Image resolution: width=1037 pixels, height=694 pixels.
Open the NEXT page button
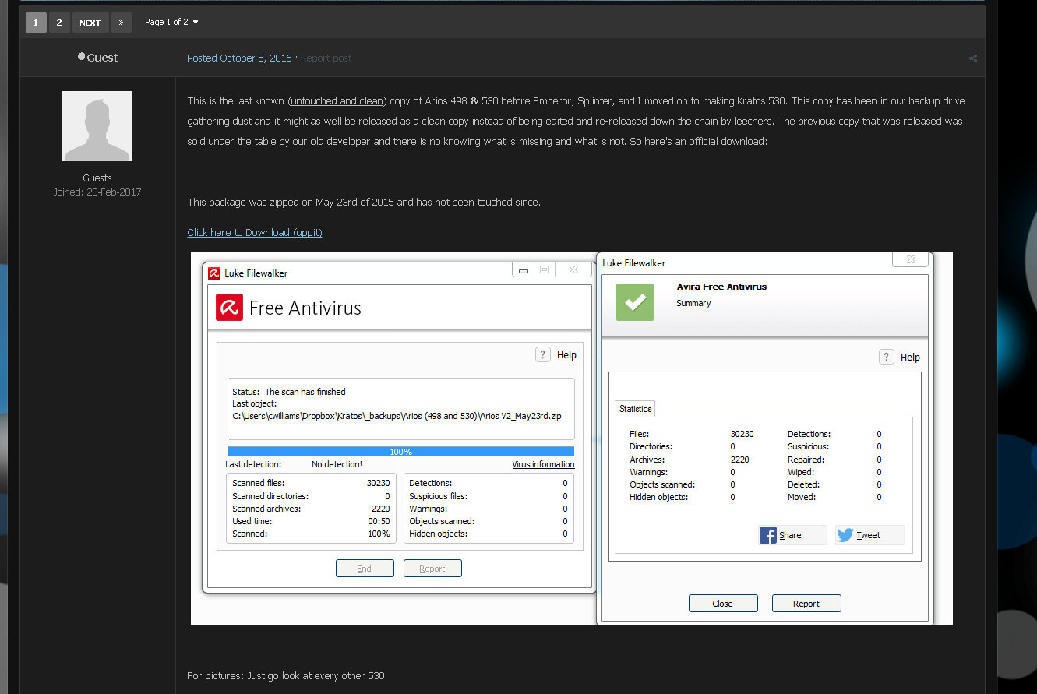(90, 23)
